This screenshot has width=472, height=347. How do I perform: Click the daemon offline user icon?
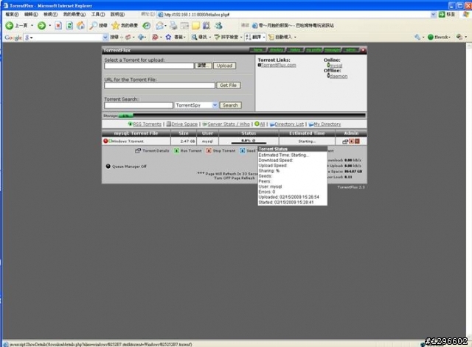click(x=328, y=75)
